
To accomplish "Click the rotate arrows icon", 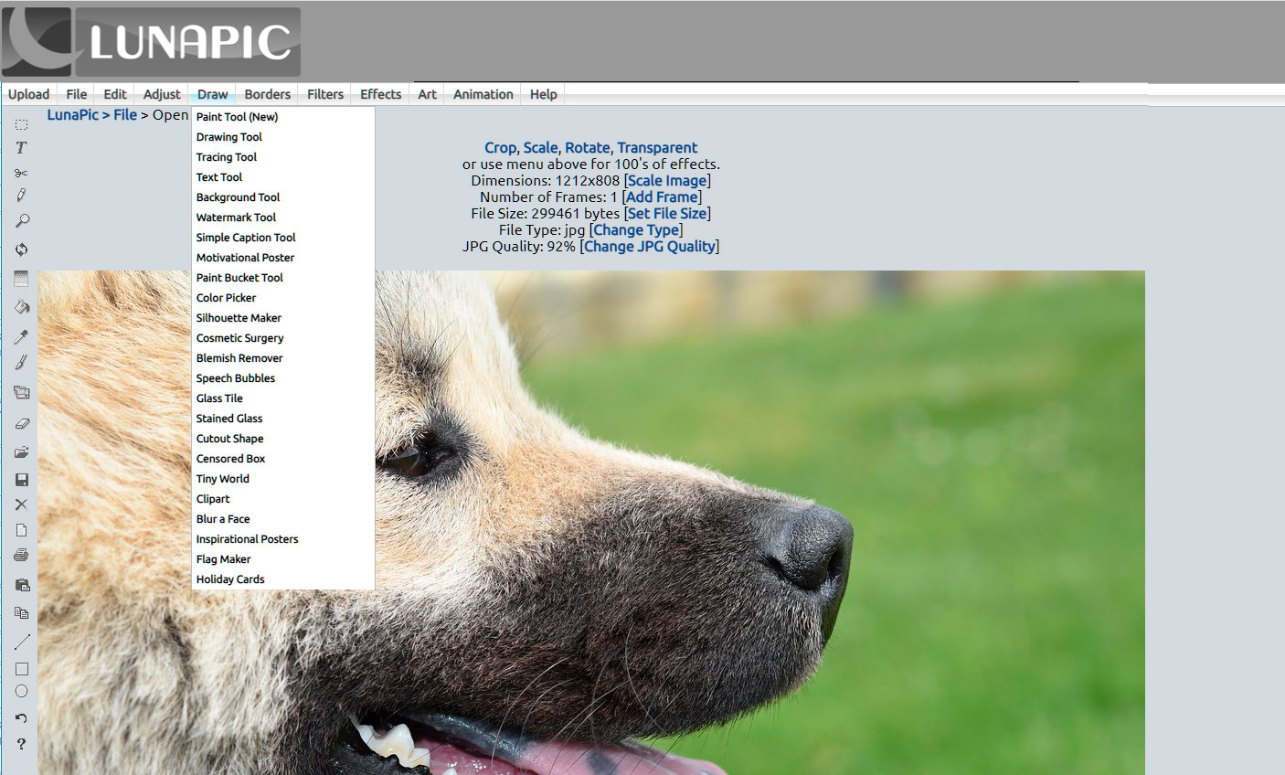I will click(21, 249).
